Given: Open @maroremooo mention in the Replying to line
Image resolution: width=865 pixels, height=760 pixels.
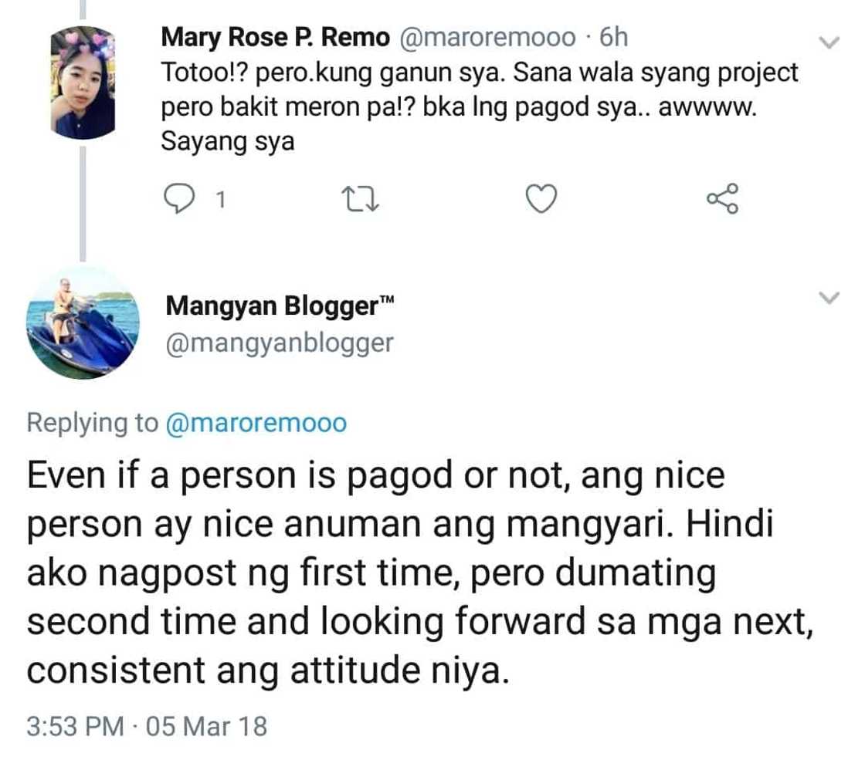Looking at the screenshot, I should (x=256, y=423).
